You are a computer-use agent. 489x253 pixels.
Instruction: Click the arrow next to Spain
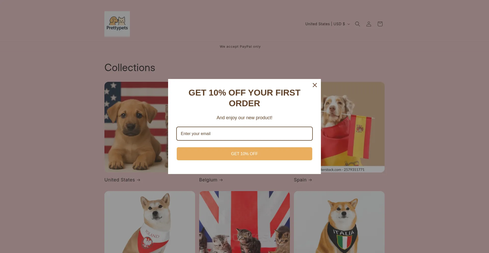point(310,180)
